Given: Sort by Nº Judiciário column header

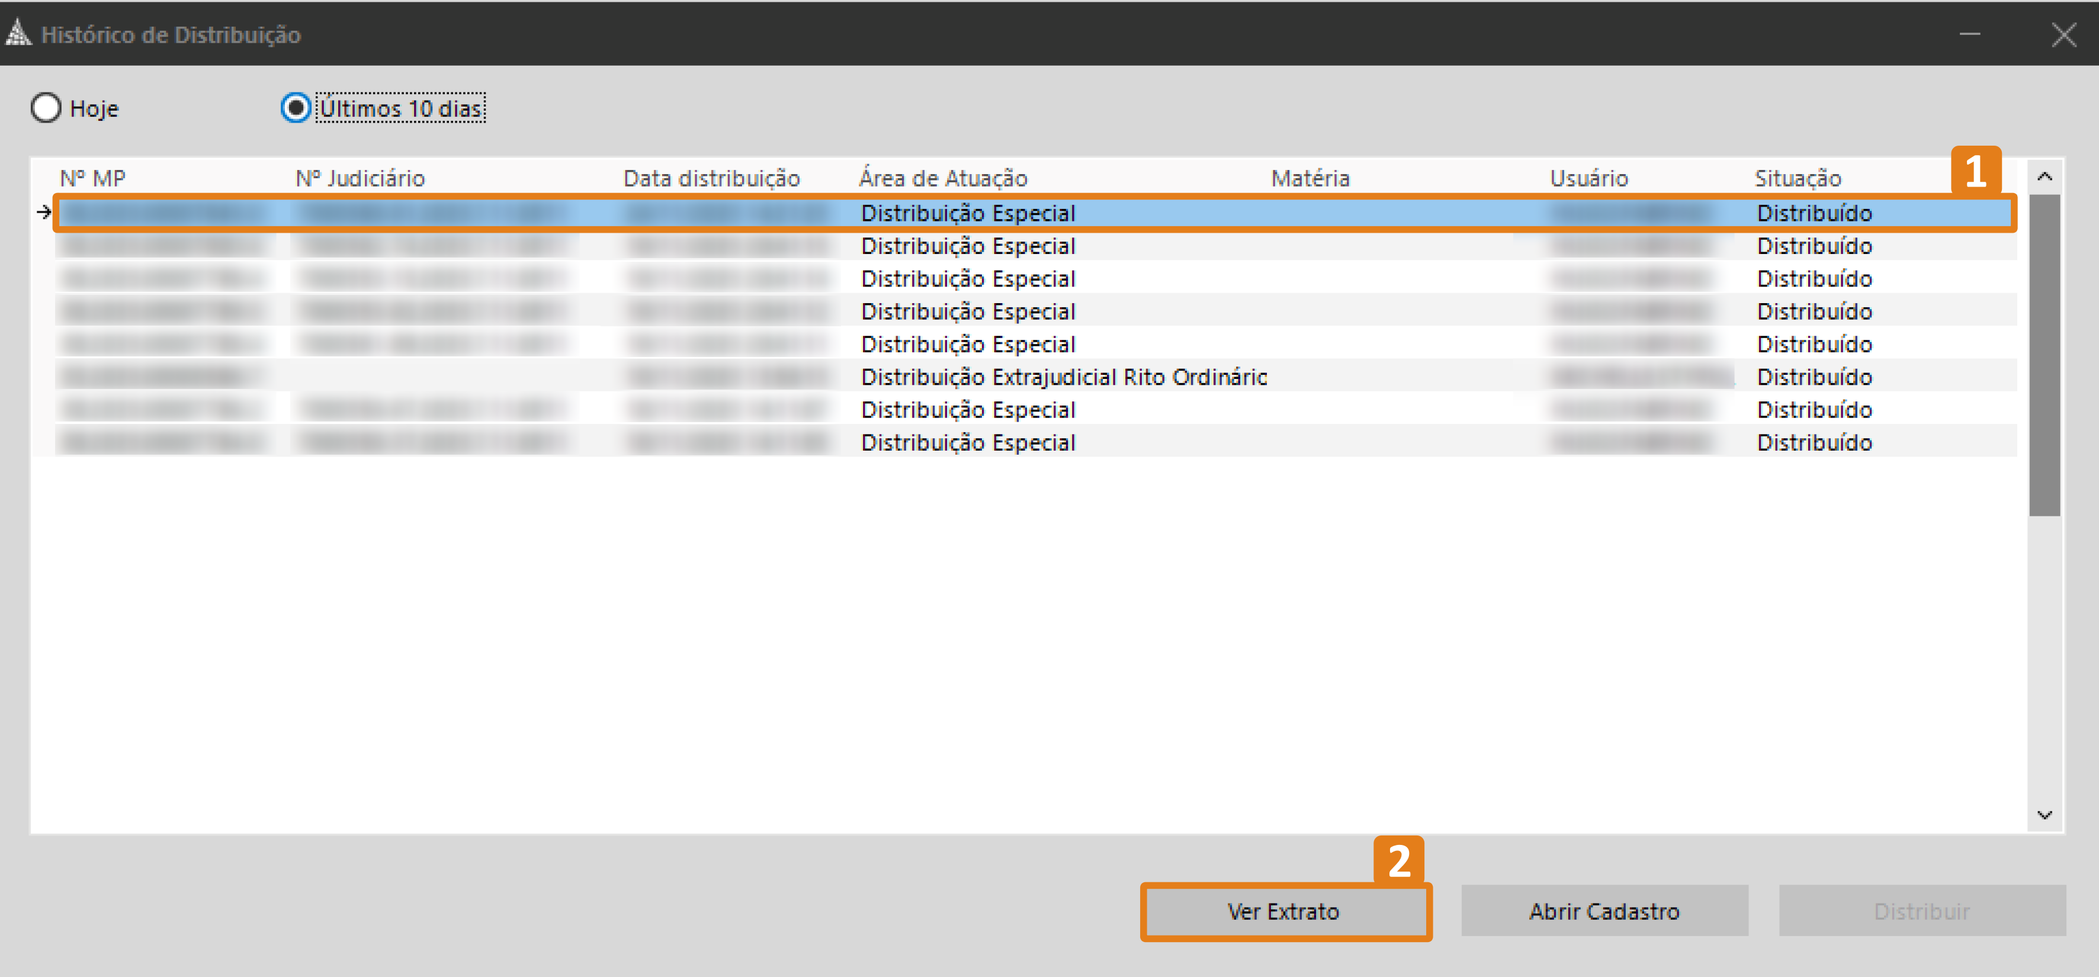Looking at the screenshot, I should pyautogui.click(x=360, y=178).
